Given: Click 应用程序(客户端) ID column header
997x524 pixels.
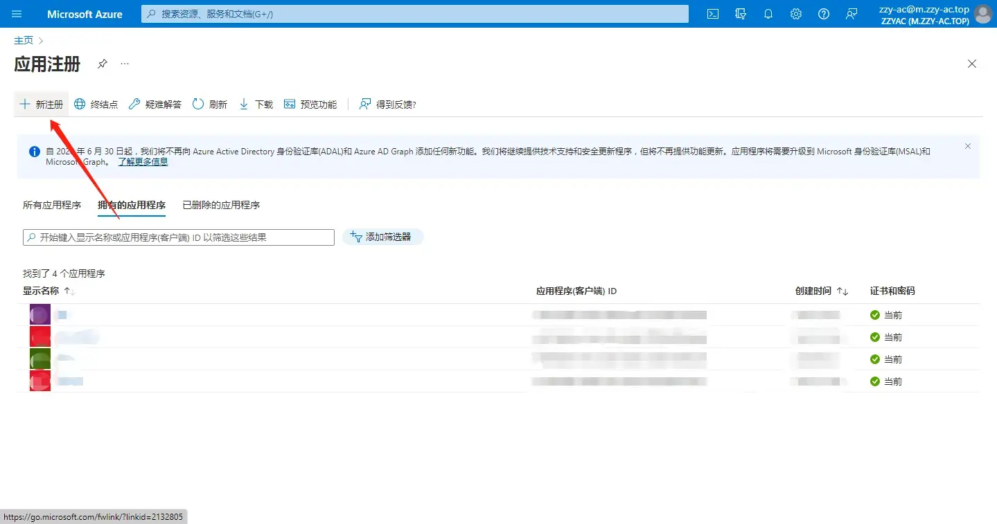Looking at the screenshot, I should 576,291.
